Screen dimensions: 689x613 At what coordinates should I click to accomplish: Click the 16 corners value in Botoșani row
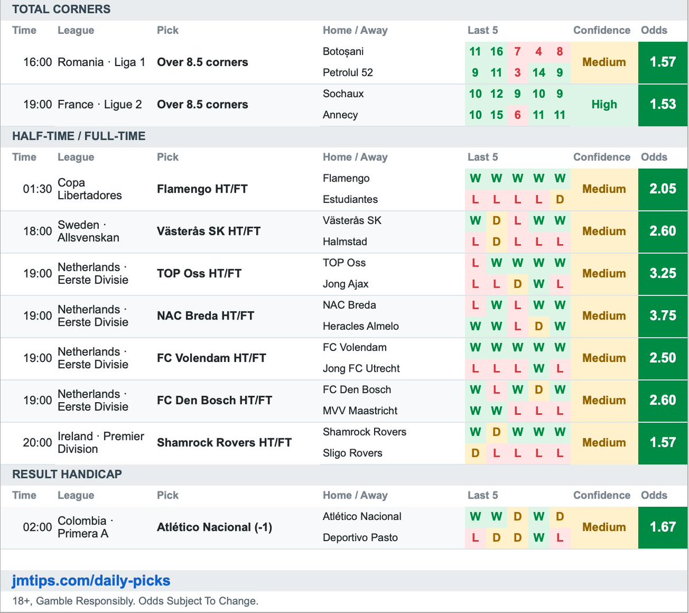pos(496,51)
